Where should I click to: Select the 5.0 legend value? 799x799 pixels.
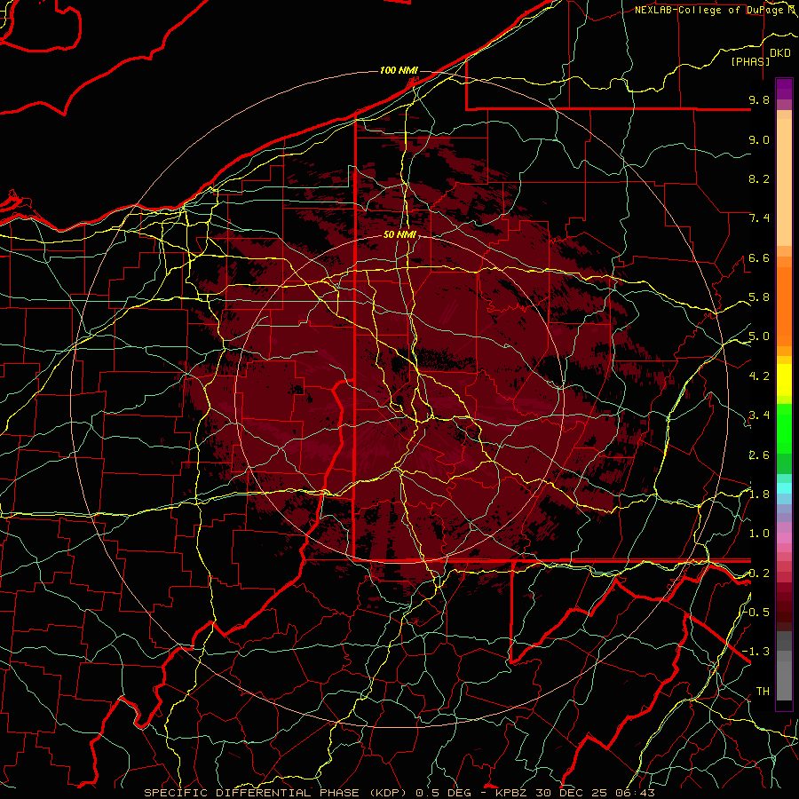tap(759, 336)
